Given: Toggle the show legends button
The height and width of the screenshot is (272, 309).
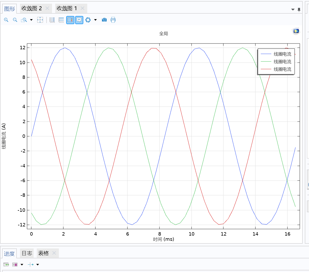Looking at the screenshot, I should (x=70, y=20).
